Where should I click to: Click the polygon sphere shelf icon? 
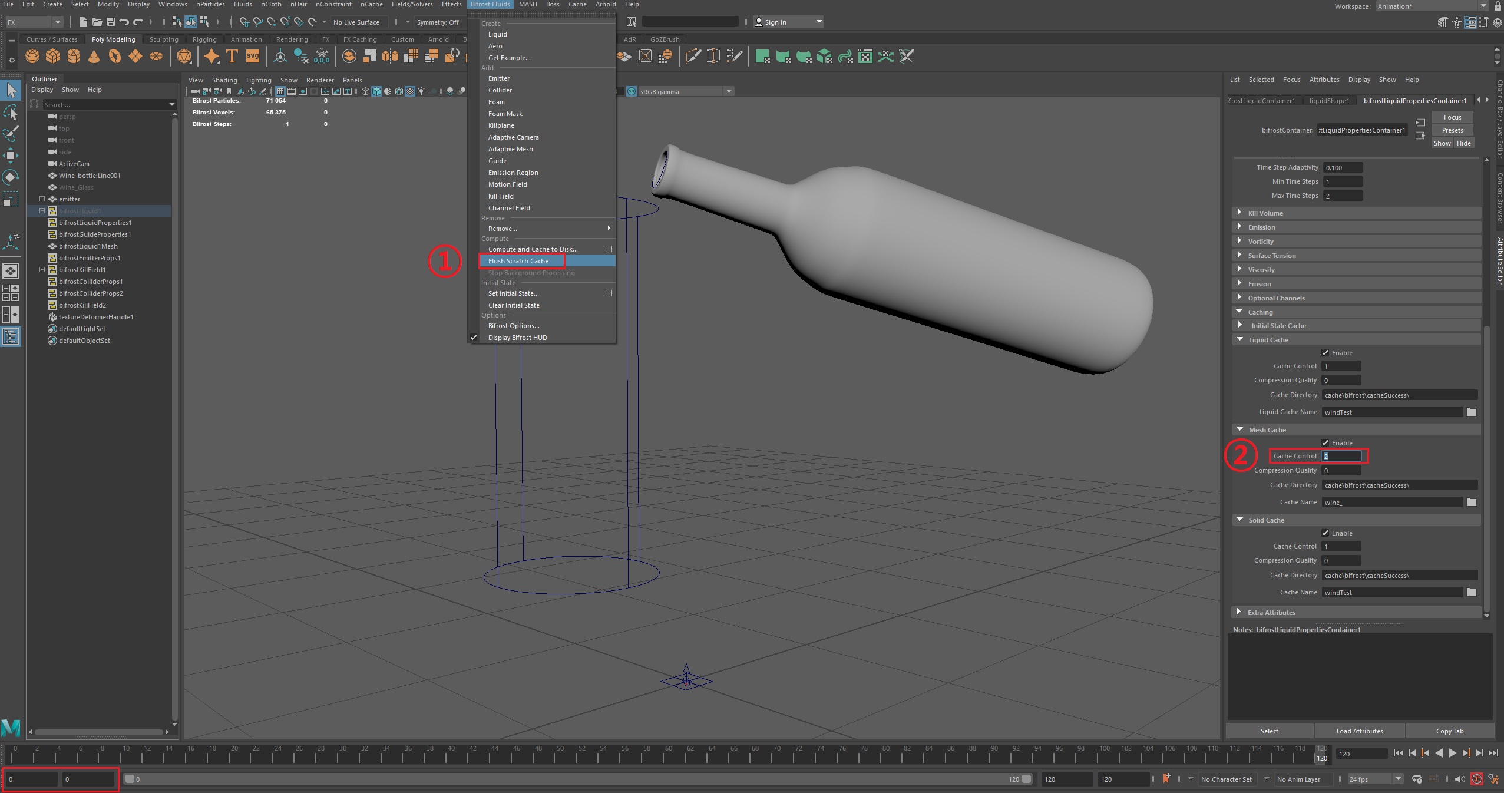[x=32, y=57]
